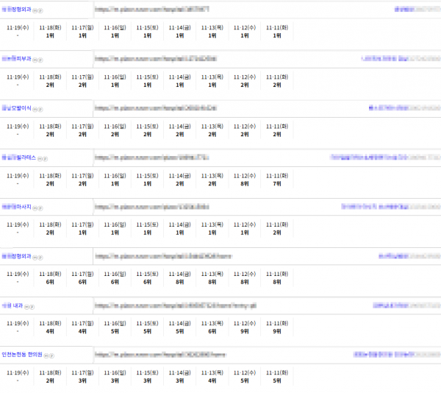441x393 pixels.
Task: Open the 내과 listing name link
Action: click(x=13, y=305)
